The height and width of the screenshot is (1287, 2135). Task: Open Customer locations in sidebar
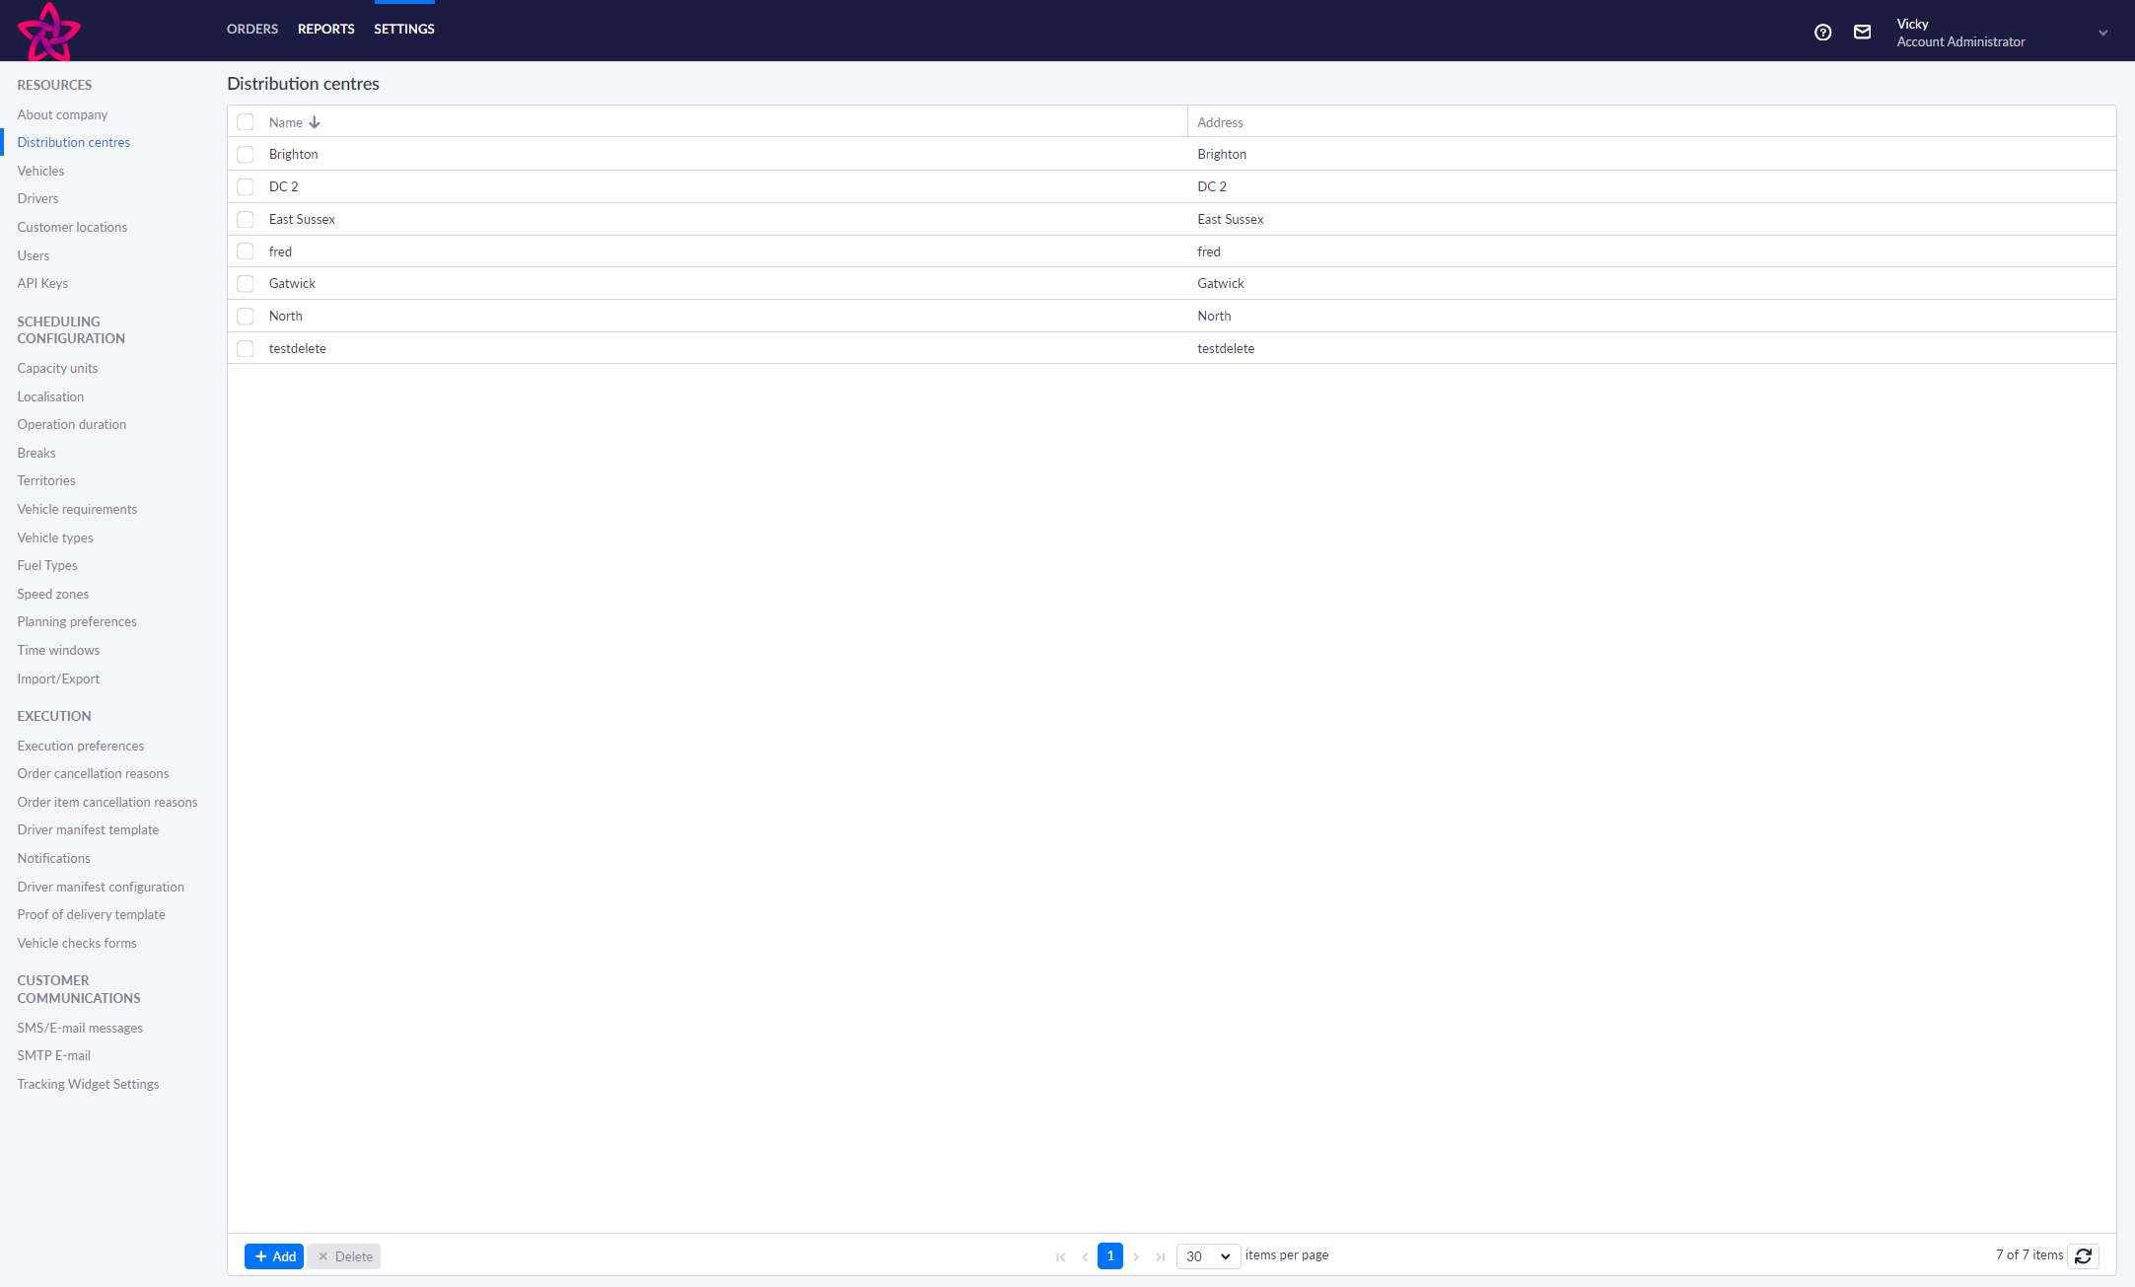click(x=72, y=228)
